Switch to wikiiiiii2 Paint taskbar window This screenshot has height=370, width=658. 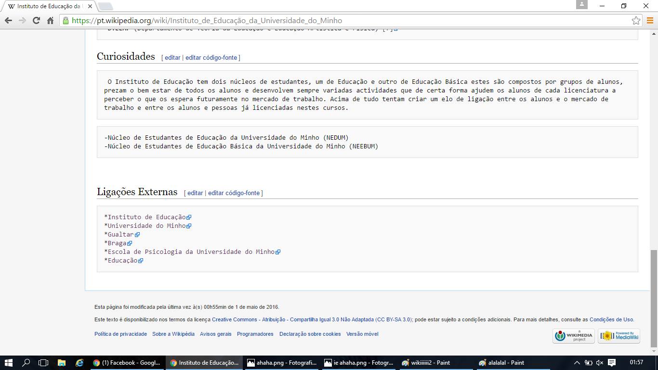click(x=435, y=363)
